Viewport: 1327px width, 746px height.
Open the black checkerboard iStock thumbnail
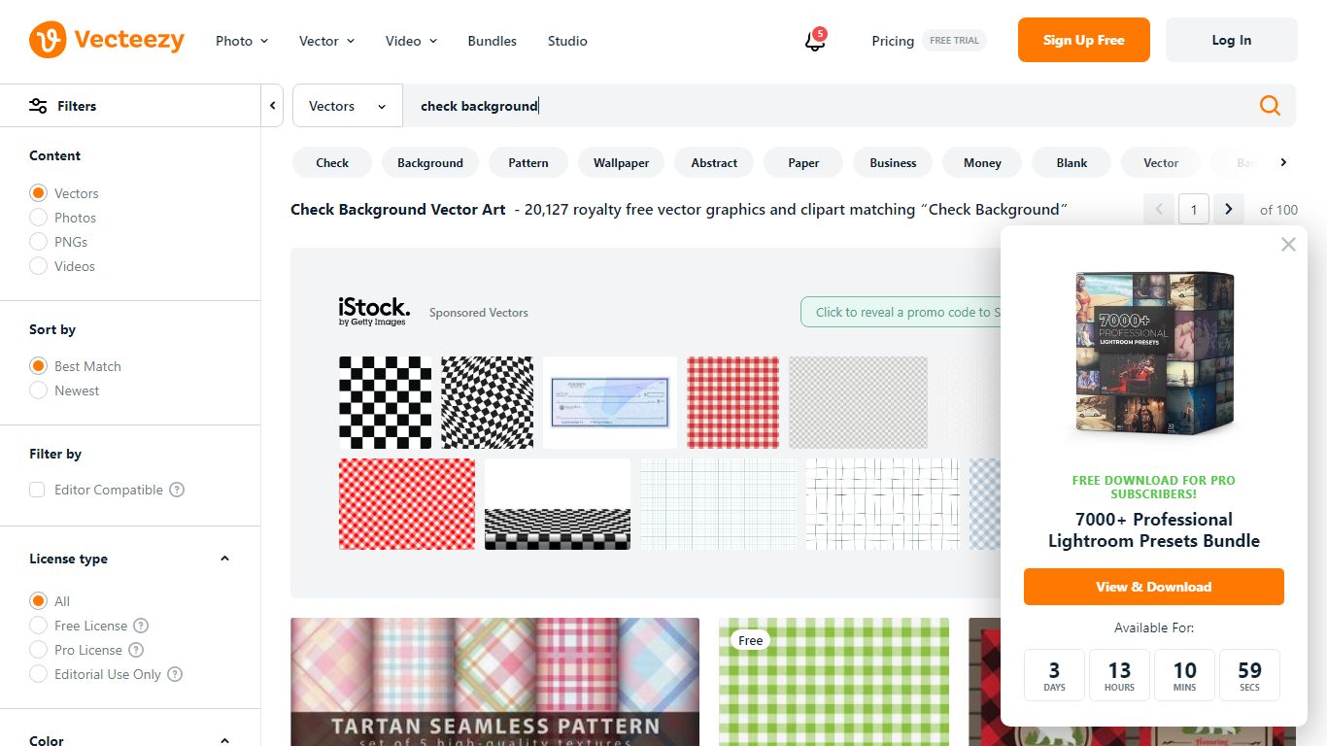pyautogui.click(x=385, y=402)
